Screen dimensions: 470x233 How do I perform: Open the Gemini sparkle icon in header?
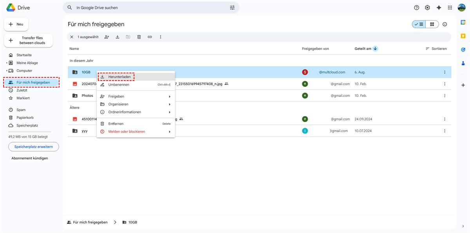click(x=439, y=8)
